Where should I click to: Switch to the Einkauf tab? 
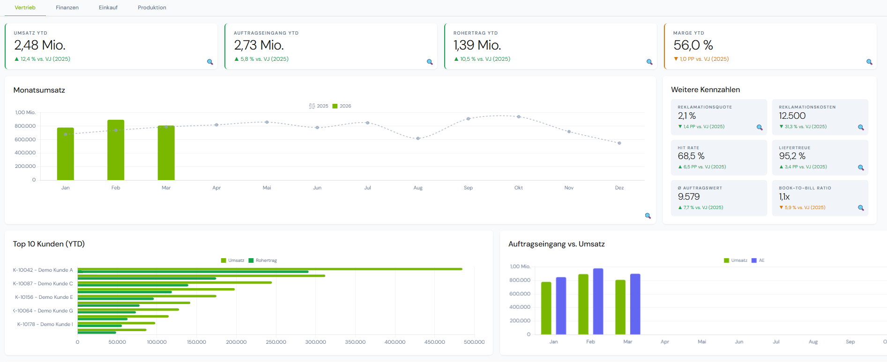(x=108, y=7)
